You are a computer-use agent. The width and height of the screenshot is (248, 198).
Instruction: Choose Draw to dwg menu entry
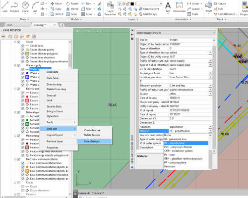54,84
